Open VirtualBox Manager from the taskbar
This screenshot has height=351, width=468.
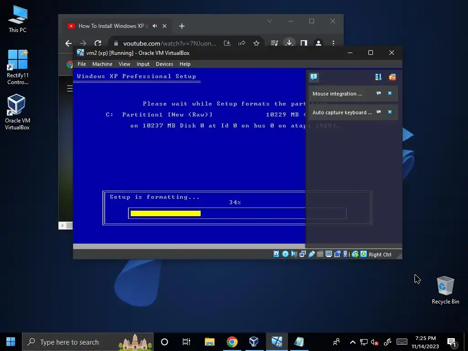point(254,342)
